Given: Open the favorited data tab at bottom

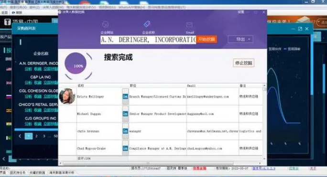Looking at the screenshot, I should tap(37, 173).
